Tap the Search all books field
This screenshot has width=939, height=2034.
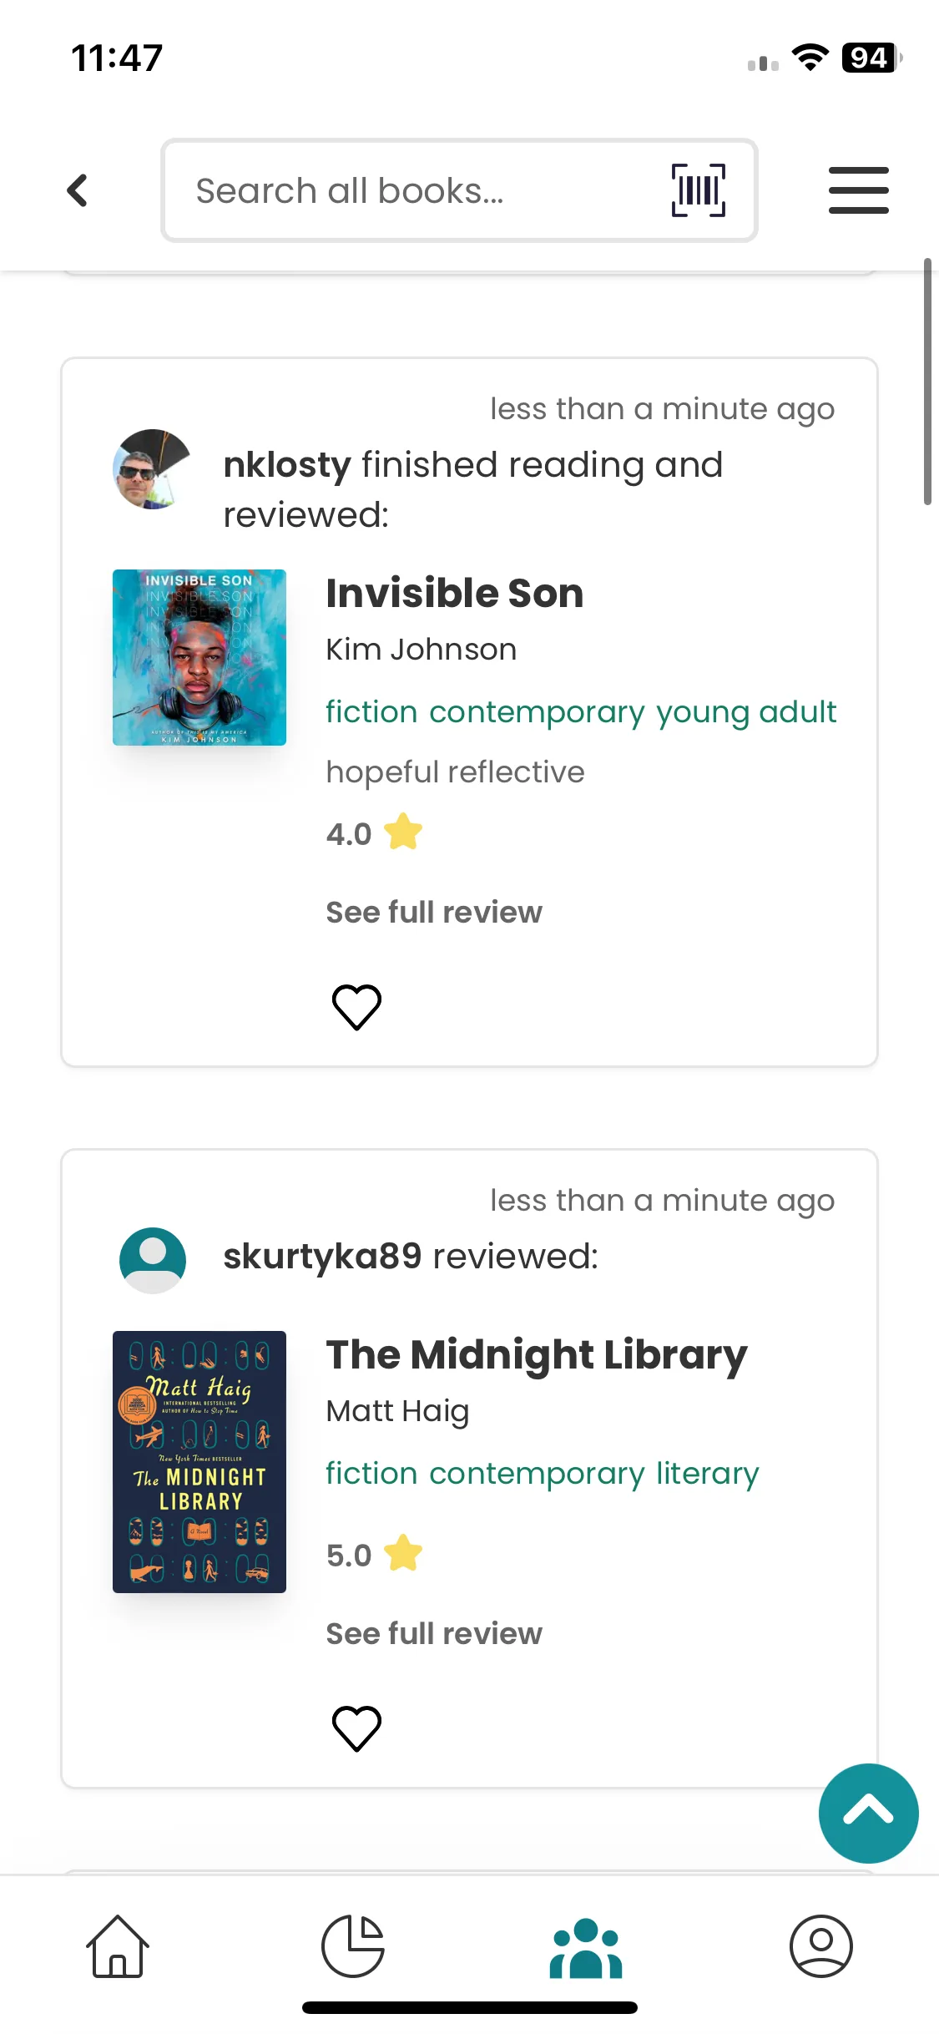pos(417,190)
